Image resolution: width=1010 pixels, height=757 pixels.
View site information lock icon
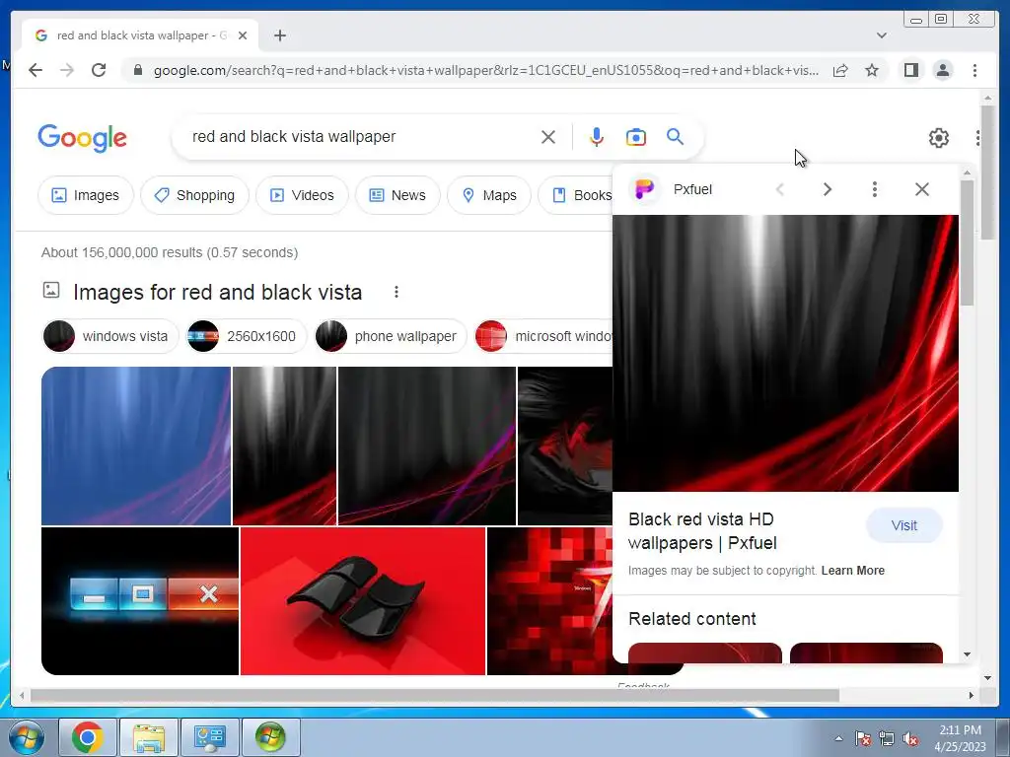pos(137,70)
